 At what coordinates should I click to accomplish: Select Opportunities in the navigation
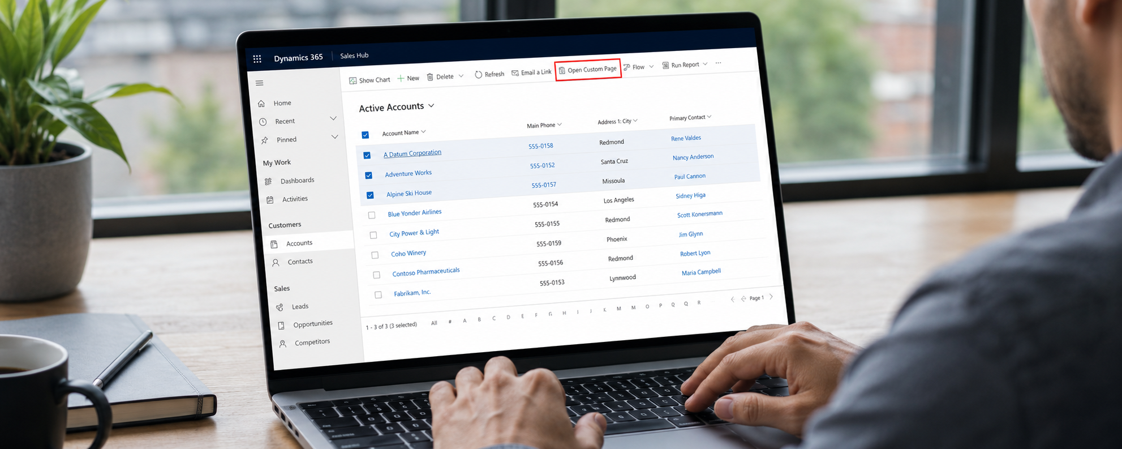pyautogui.click(x=313, y=324)
